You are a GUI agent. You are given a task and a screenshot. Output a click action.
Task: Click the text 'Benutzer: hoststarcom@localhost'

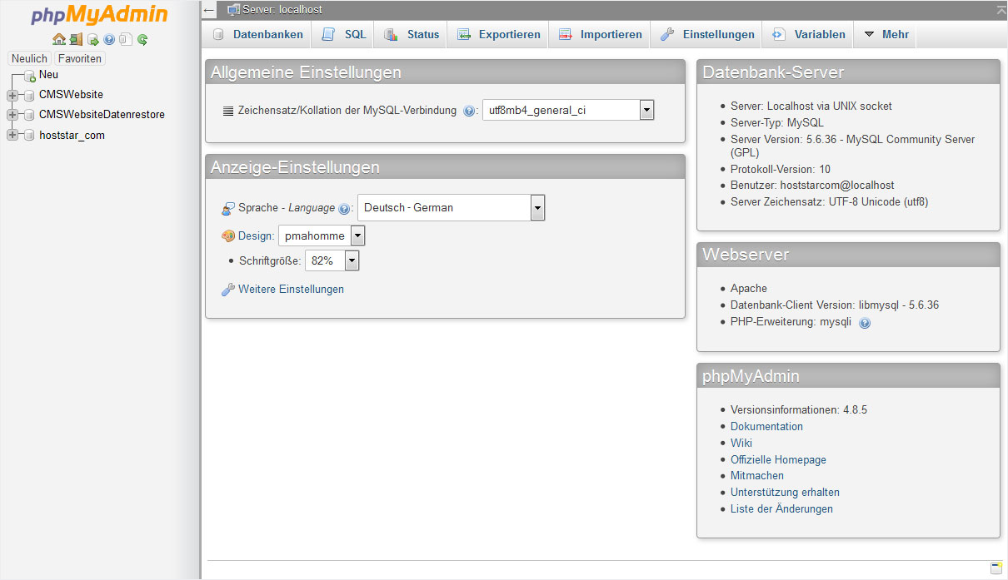pyautogui.click(x=812, y=186)
